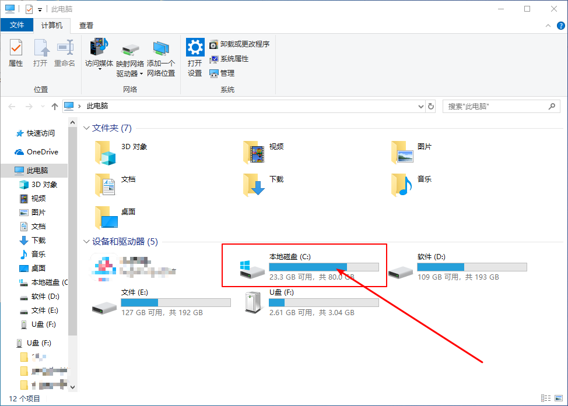568x406 pixels.
Task: Open 桌面 in the sidebar tree
Action: click(33, 268)
